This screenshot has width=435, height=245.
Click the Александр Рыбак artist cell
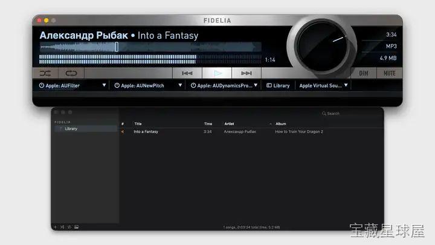point(240,132)
